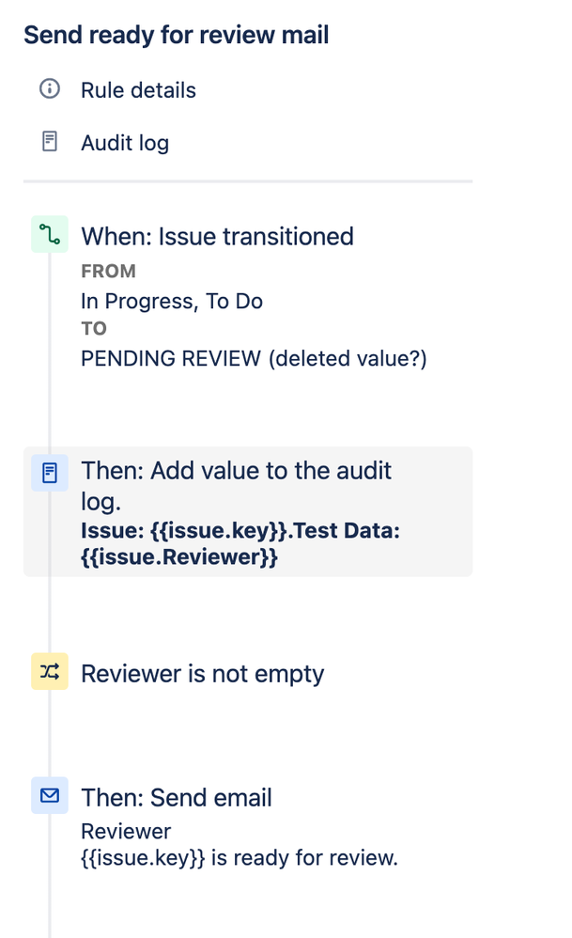
Task: Click the Send ready for review mail title
Action: [177, 35]
